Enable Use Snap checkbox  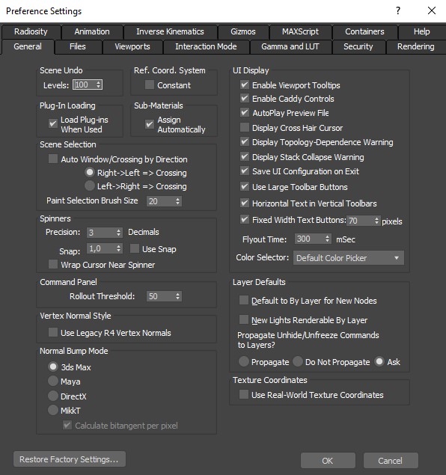click(135, 248)
